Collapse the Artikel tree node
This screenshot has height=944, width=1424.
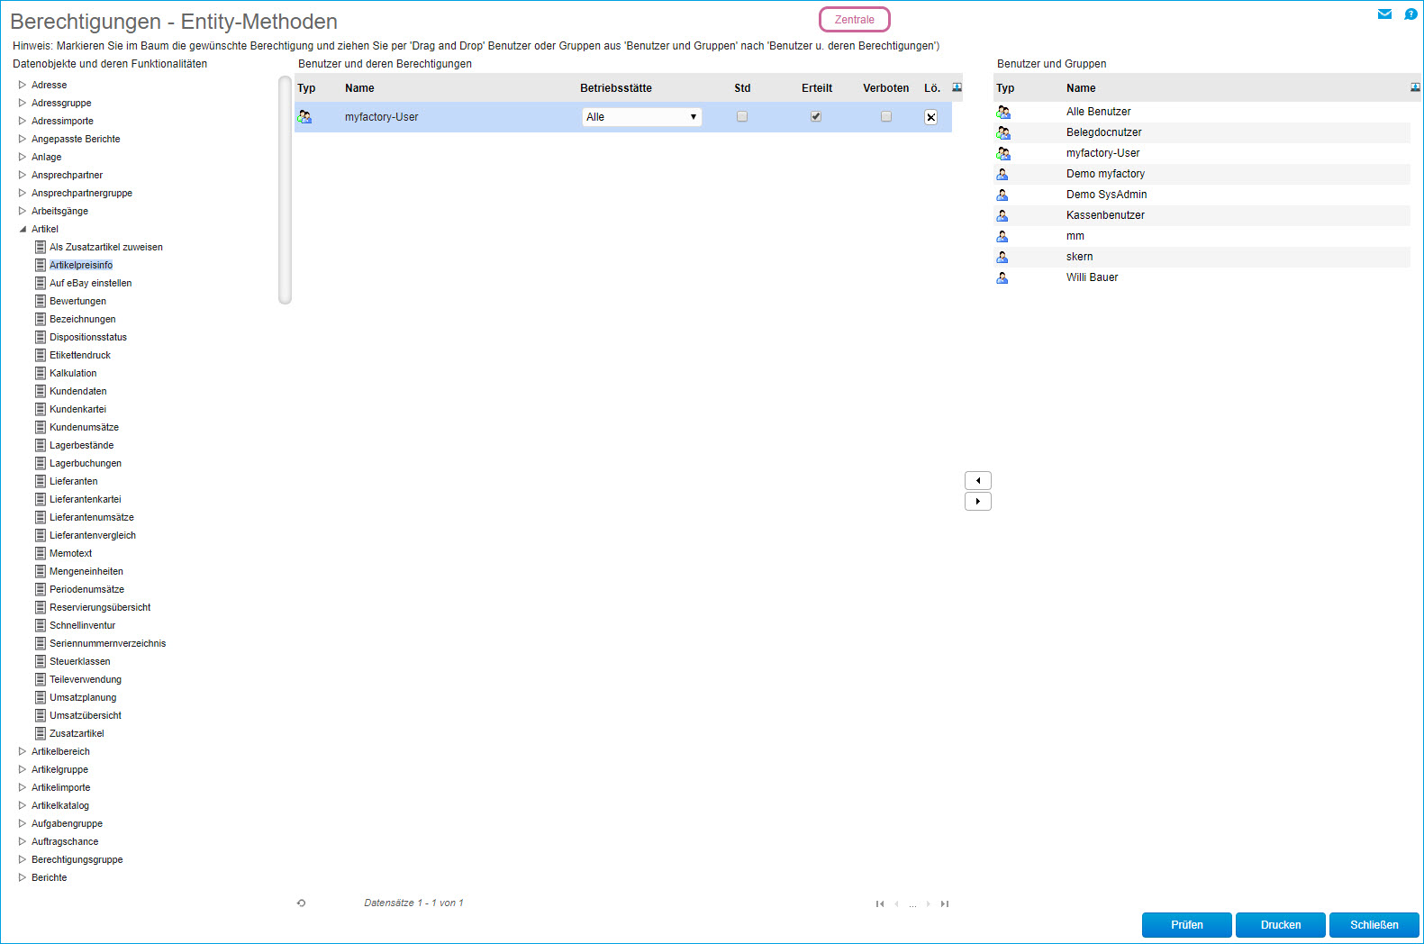(x=23, y=229)
